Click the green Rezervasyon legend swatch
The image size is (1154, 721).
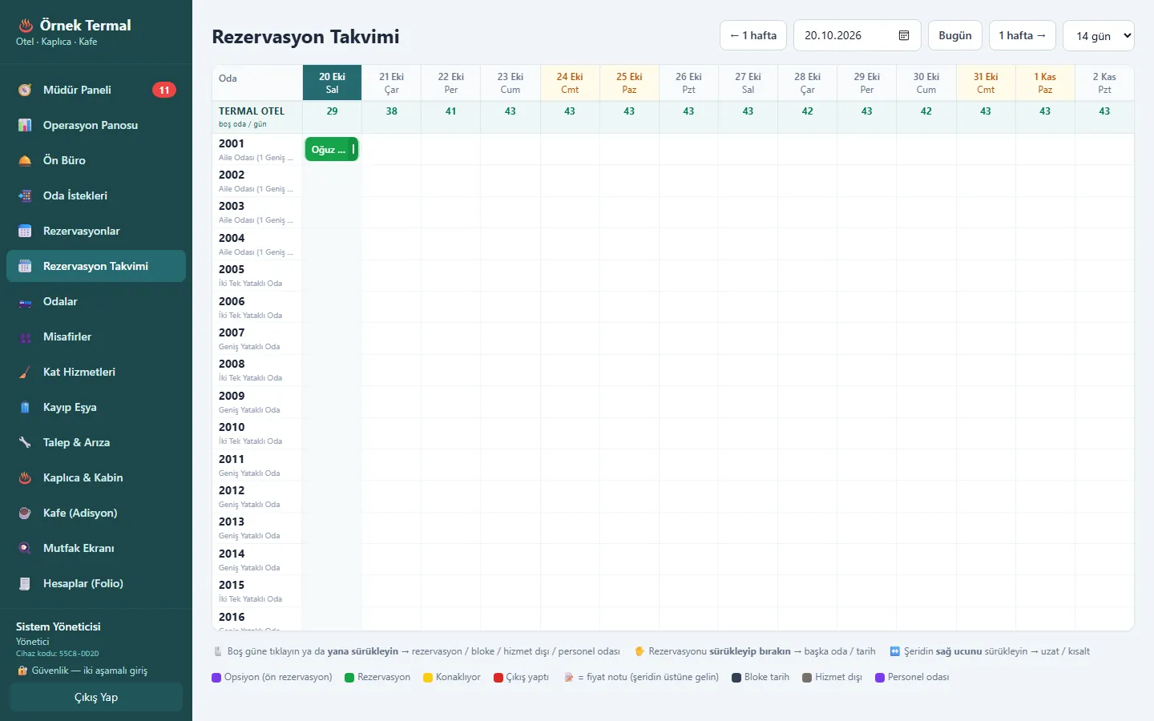(349, 677)
